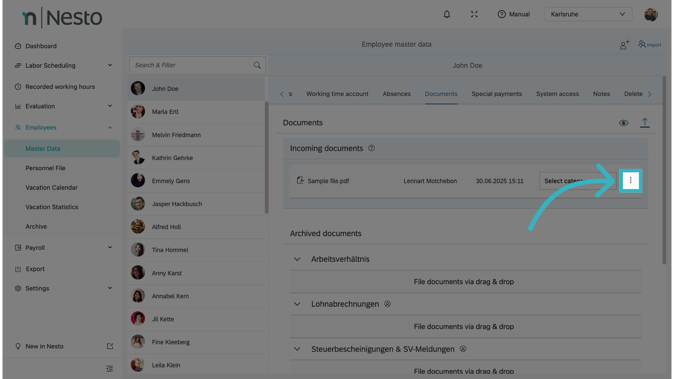Click the search magnifier icon
The width and height of the screenshot is (674, 379).
click(257, 65)
